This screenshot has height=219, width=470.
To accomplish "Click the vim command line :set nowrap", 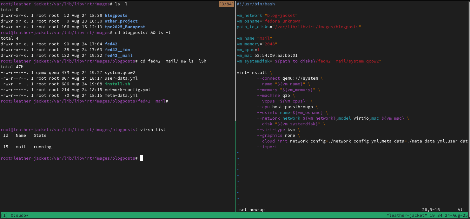I will (x=251, y=209).
